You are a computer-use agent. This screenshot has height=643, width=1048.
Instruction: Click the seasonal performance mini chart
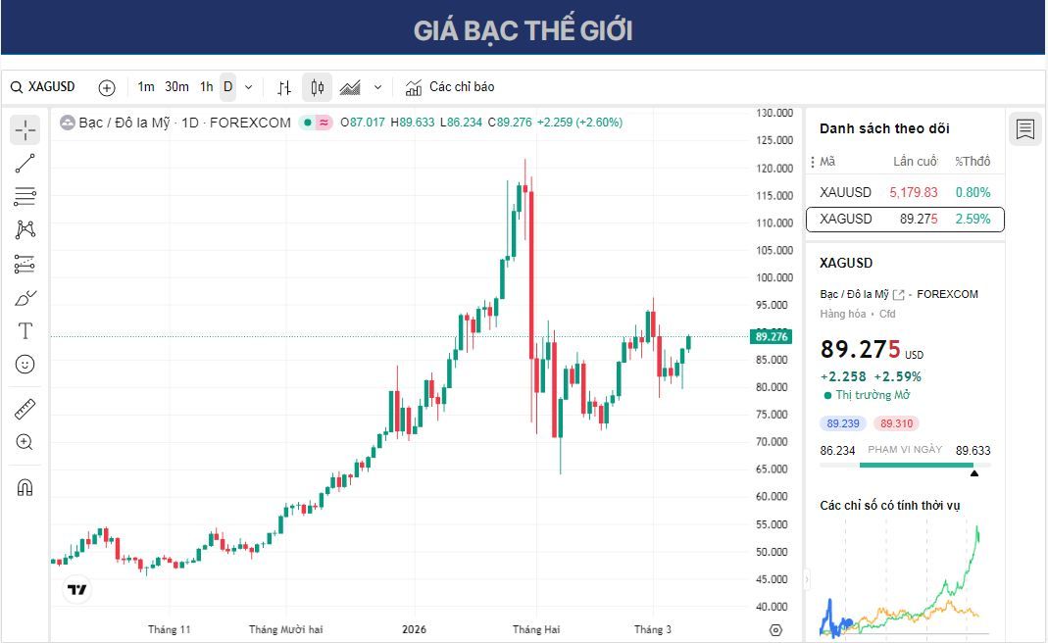click(904, 579)
